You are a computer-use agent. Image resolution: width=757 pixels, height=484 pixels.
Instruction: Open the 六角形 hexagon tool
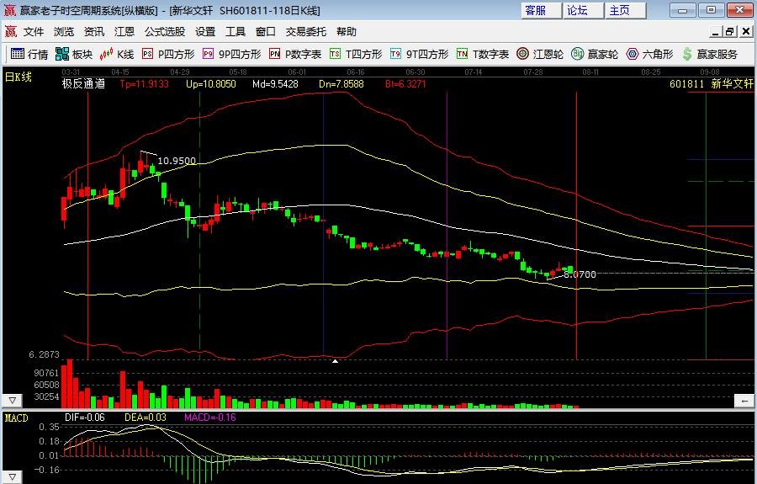click(649, 54)
